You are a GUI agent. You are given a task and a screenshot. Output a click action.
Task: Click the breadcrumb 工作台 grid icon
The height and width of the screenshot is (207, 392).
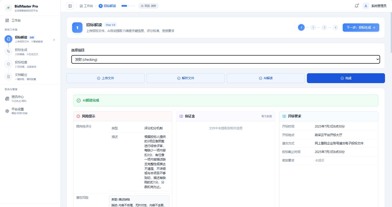(x=81, y=6)
